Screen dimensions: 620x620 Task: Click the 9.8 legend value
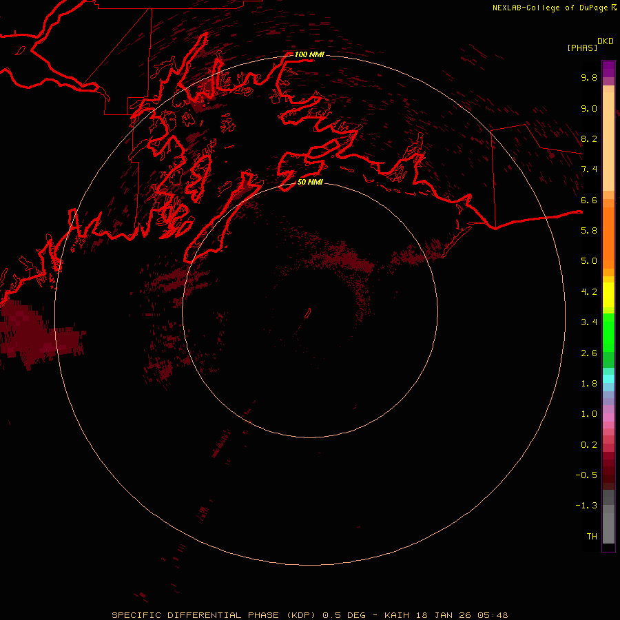coord(589,77)
